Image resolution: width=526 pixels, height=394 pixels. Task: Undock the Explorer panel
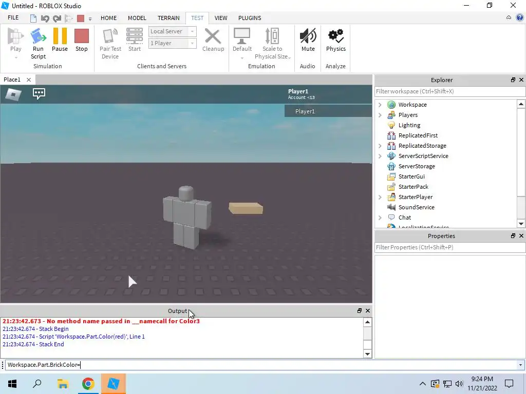513,80
